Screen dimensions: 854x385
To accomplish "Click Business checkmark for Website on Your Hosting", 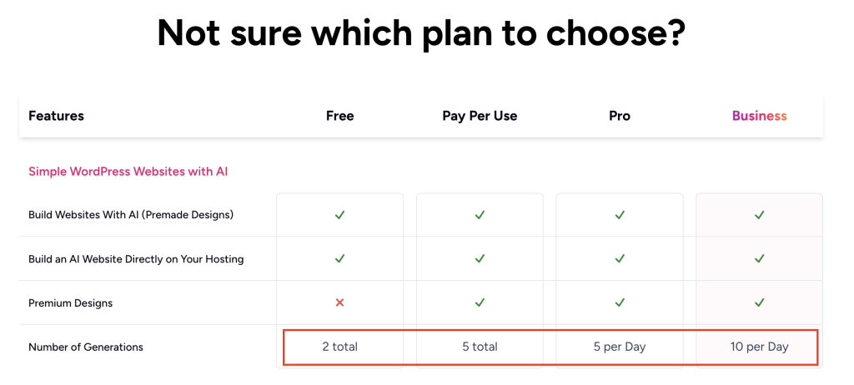I will (x=759, y=259).
